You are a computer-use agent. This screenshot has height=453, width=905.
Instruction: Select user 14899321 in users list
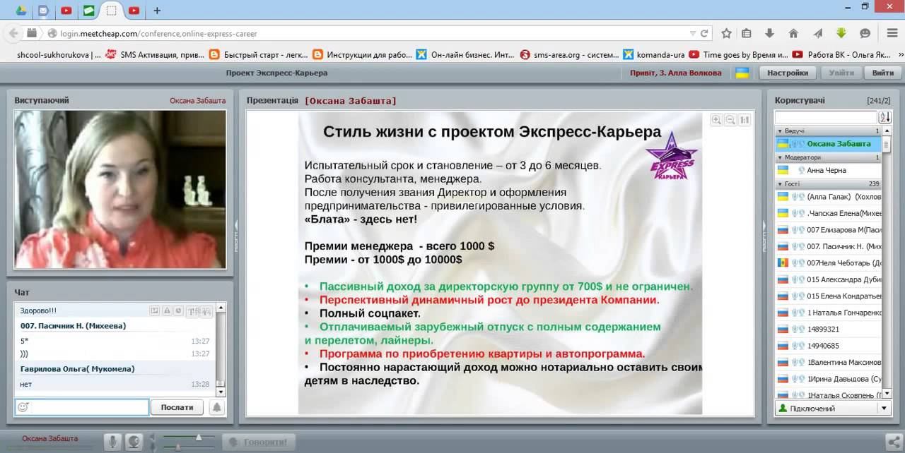click(x=828, y=329)
